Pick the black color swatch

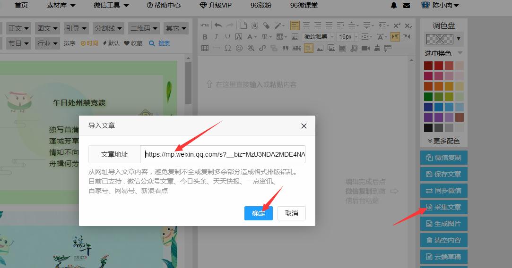pos(428,127)
